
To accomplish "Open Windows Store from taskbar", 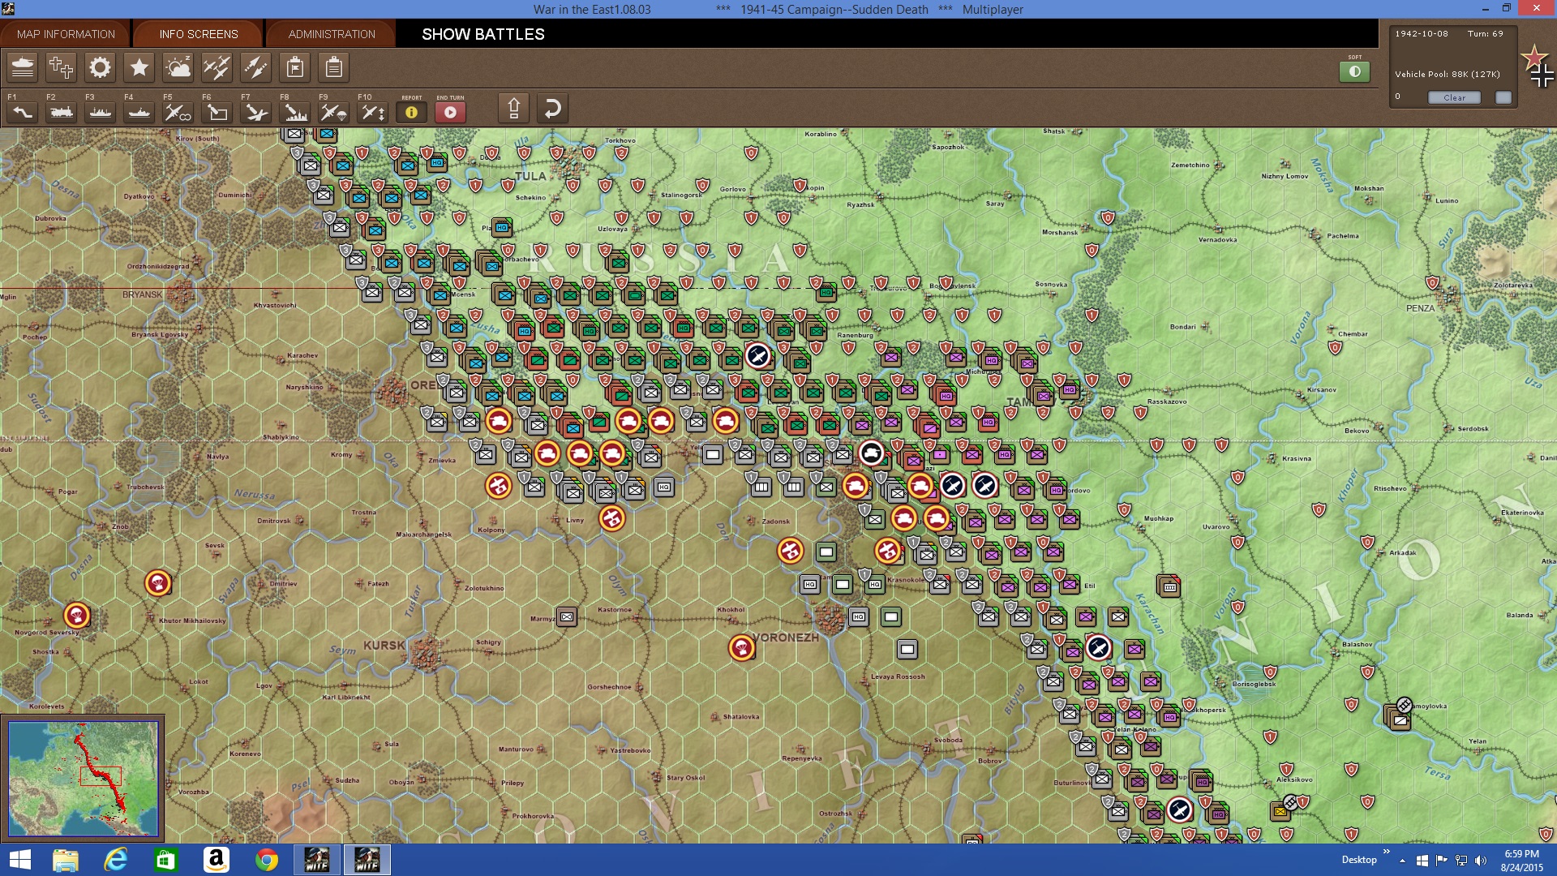I will (166, 860).
